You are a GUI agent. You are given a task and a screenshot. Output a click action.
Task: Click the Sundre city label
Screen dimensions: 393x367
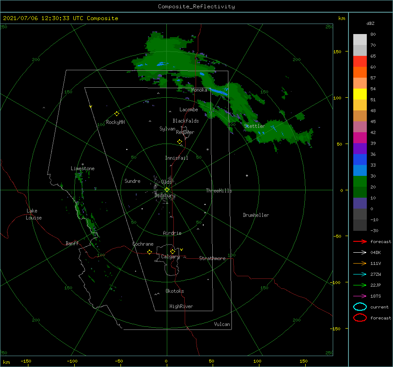132,181
